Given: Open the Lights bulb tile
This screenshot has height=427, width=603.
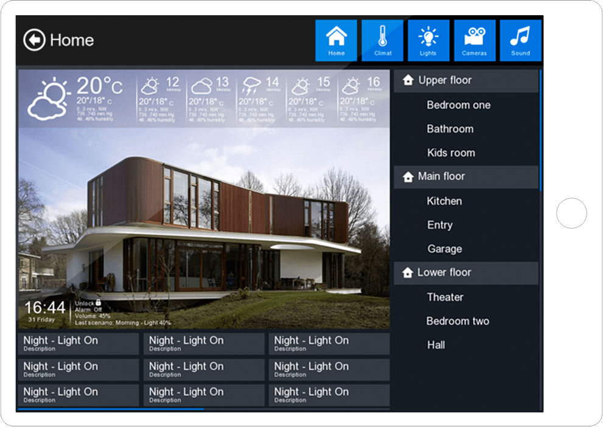Looking at the screenshot, I should click(428, 40).
